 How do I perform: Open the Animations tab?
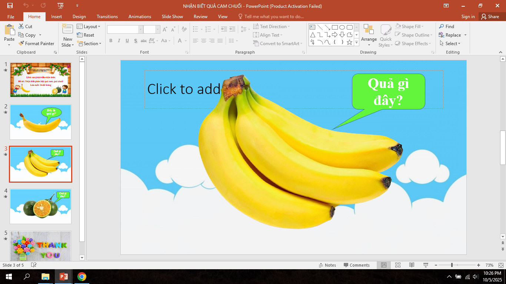click(x=140, y=17)
